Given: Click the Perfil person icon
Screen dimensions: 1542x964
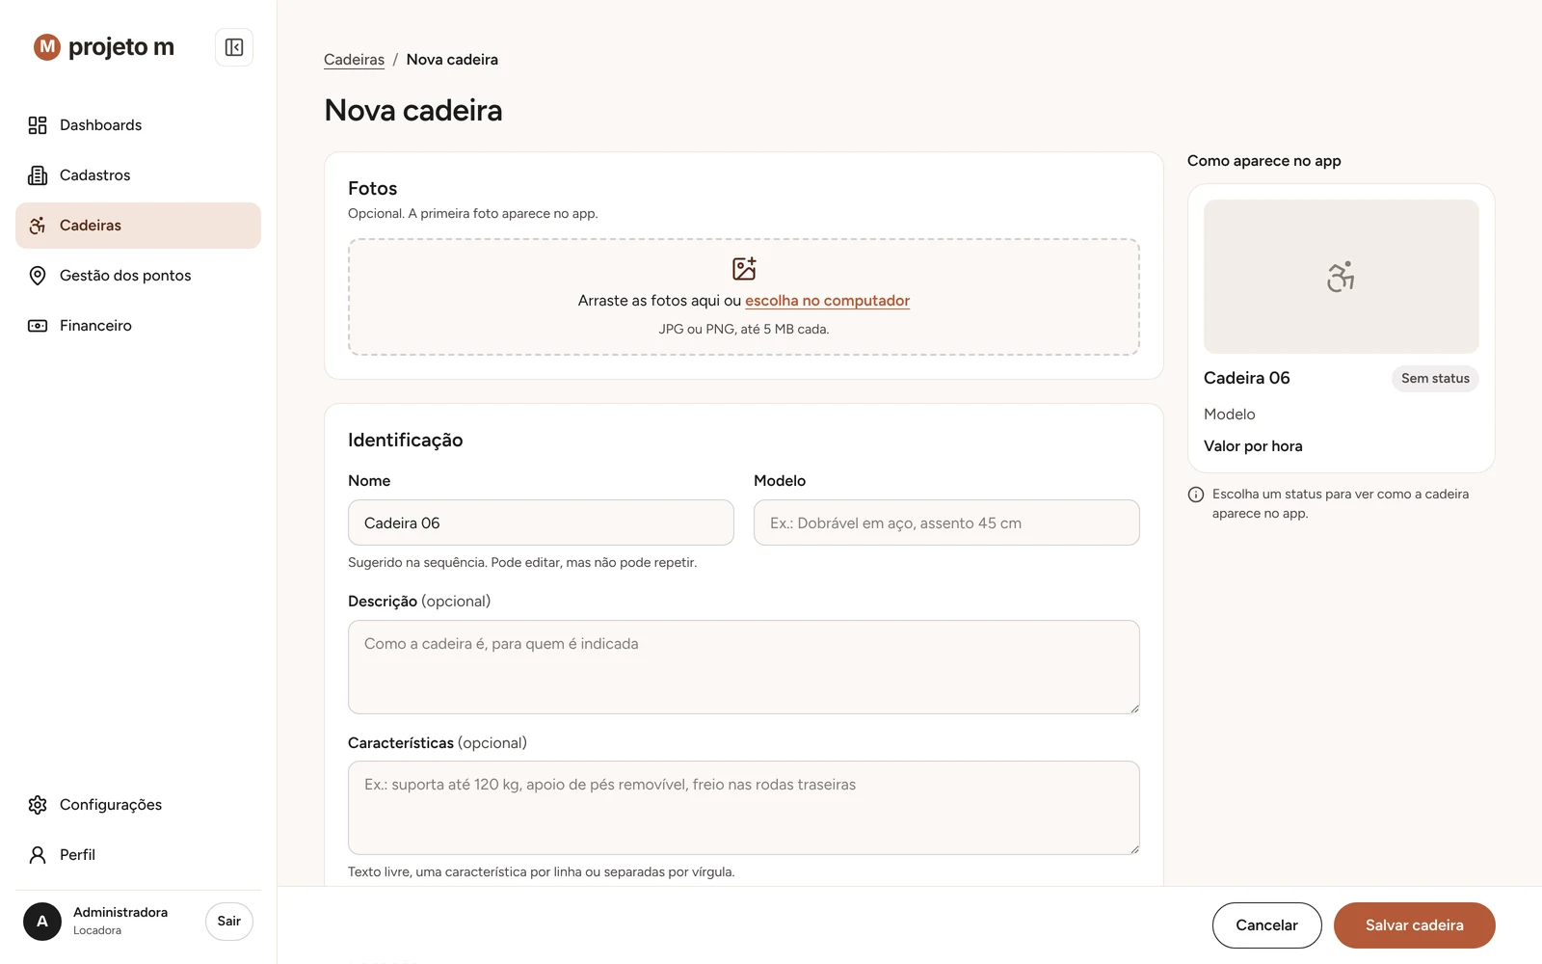Looking at the screenshot, I should point(38,855).
